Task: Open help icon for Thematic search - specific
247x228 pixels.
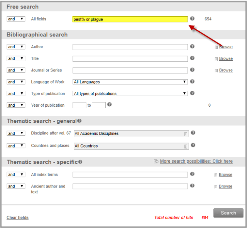Action: pos(80,162)
